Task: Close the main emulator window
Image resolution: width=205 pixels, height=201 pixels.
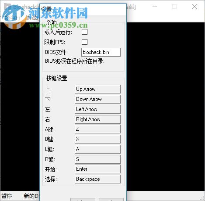Action: [x=195, y=7]
